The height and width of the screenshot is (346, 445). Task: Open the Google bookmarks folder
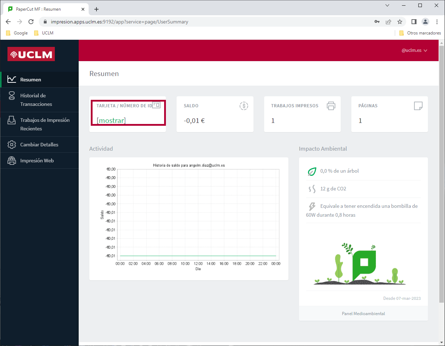(17, 33)
